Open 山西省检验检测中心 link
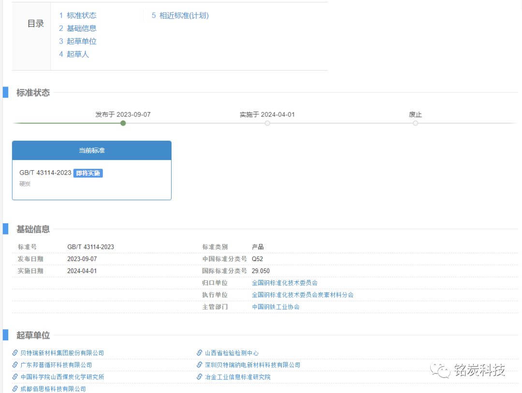522x393 pixels. (x=232, y=353)
